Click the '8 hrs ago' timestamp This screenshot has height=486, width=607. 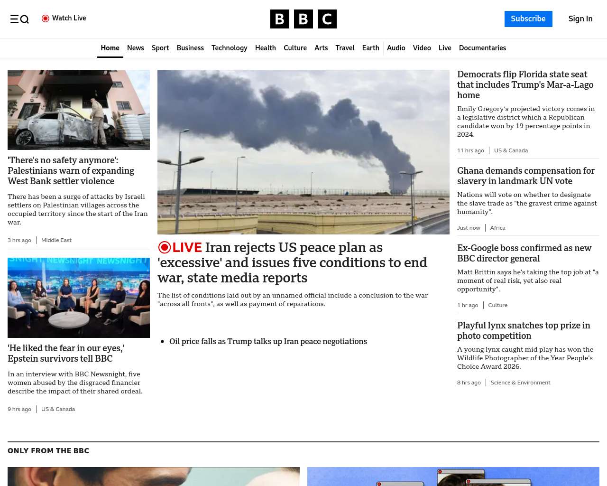pyautogui.click(x=469, y=383)
